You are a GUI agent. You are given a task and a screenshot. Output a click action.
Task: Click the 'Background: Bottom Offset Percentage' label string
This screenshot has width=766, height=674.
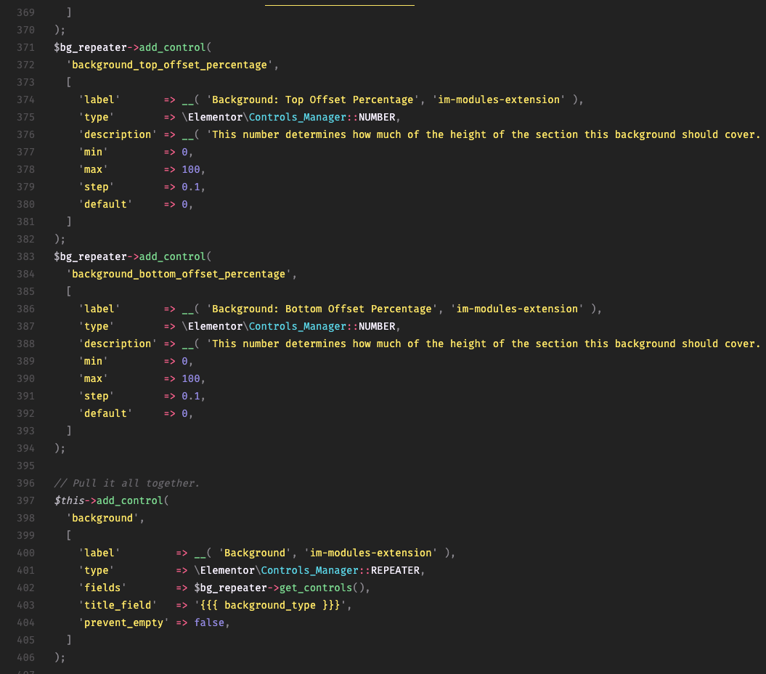(322, 309)
